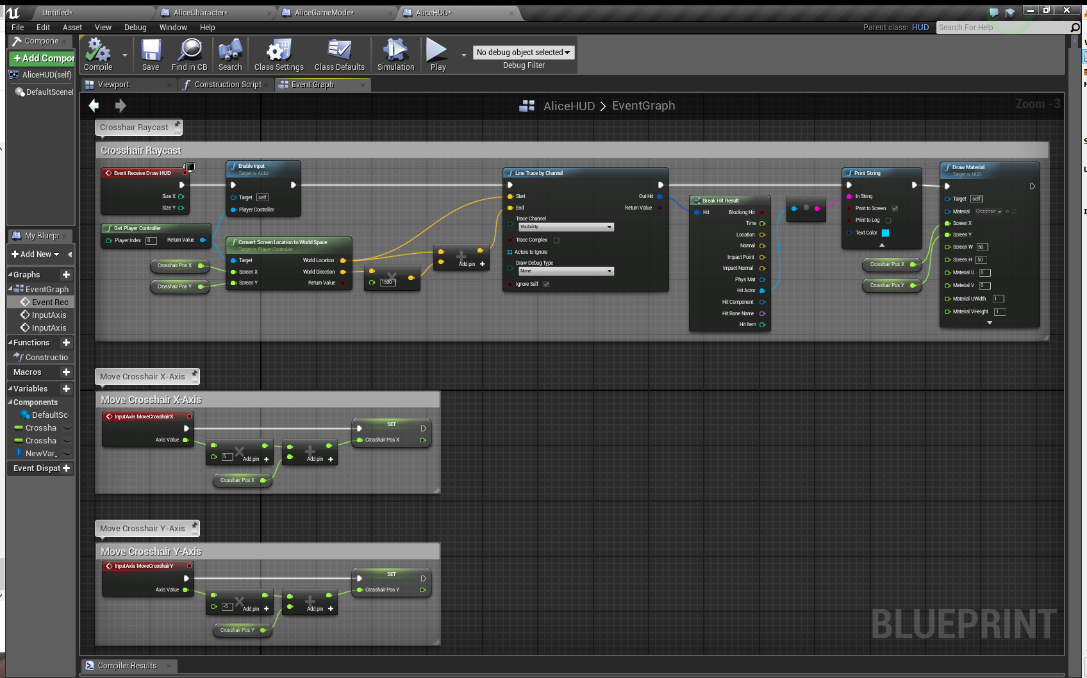Image resolution: width=1087 pixels, height=678 pixels.
Task: Open the Search tool
Action: click(230, 54)
